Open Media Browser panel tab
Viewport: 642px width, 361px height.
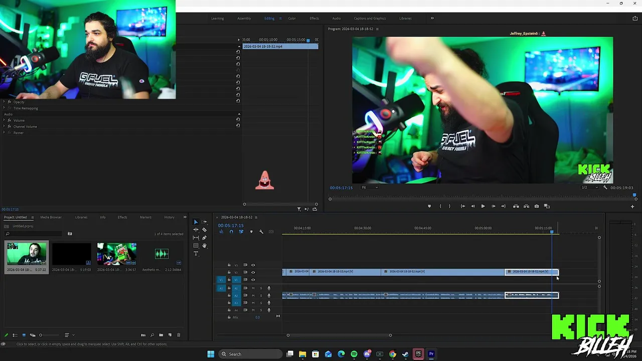coord(51,218)
